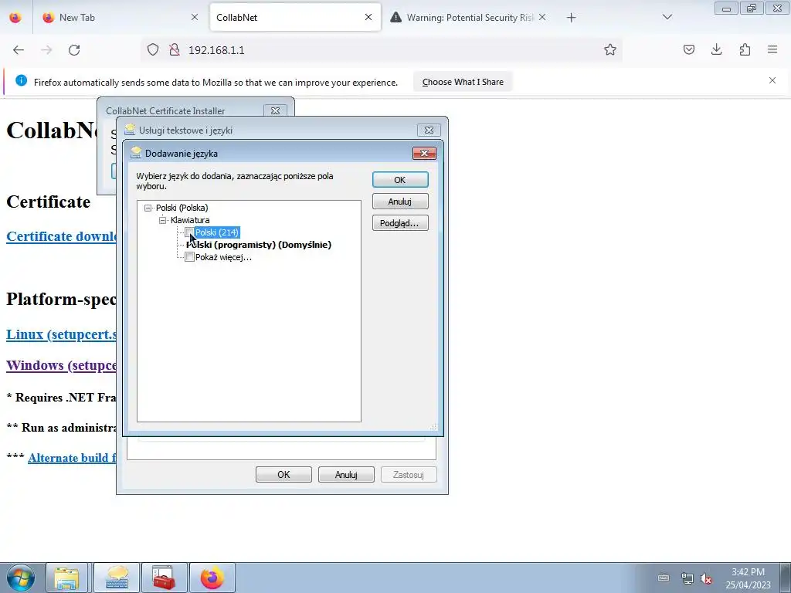Open the Firefox application menu
791x593 pixels.
772,49
